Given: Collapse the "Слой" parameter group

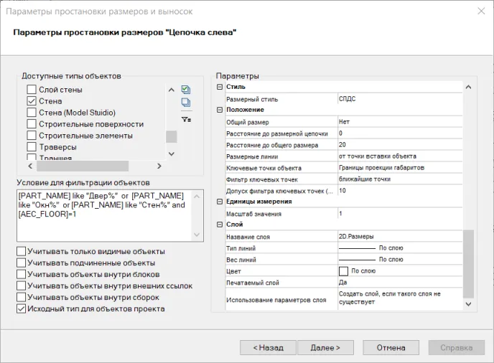Looking at the screenshot, I should click(x=220, y=225).
